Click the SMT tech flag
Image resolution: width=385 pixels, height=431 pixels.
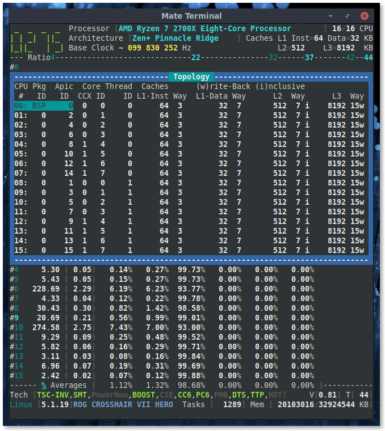80,395
